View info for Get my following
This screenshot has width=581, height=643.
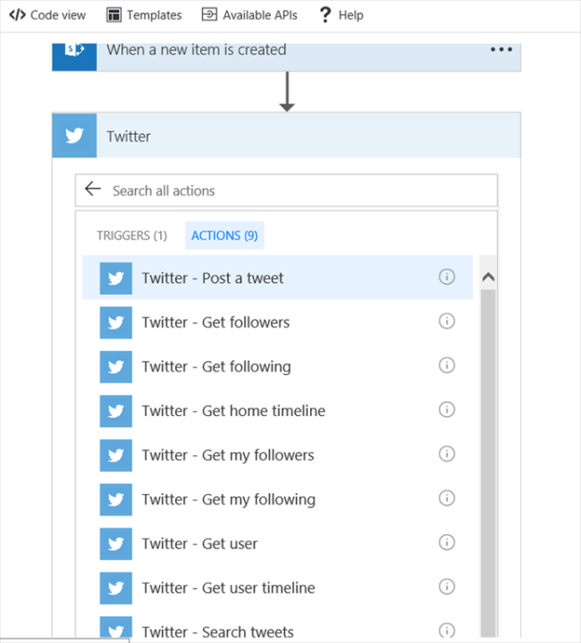point(447,498)
